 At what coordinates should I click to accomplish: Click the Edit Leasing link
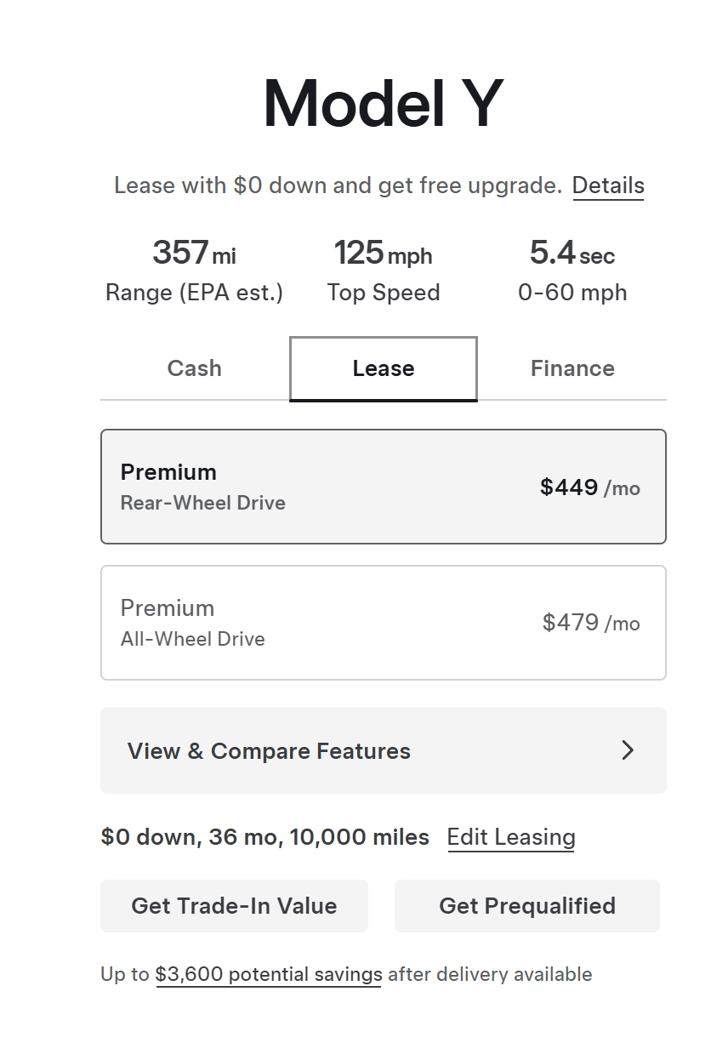(511, 837)
